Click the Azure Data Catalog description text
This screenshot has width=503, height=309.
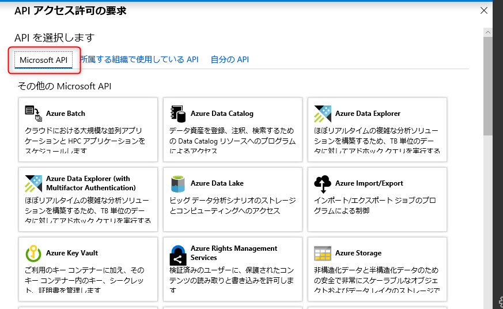(x=232, y=141)
